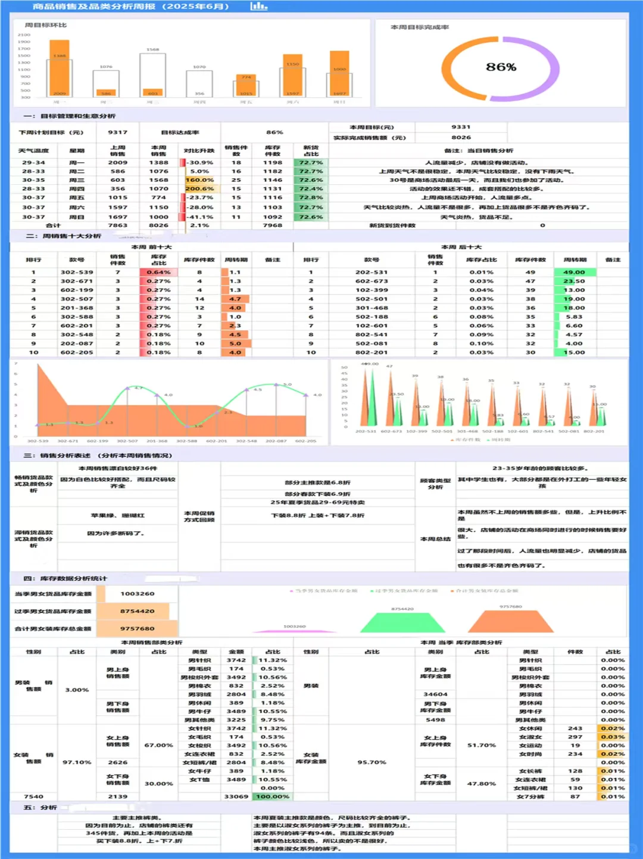
Task: Click the 天气温度 column header
Action: click(x=33, y=151)
